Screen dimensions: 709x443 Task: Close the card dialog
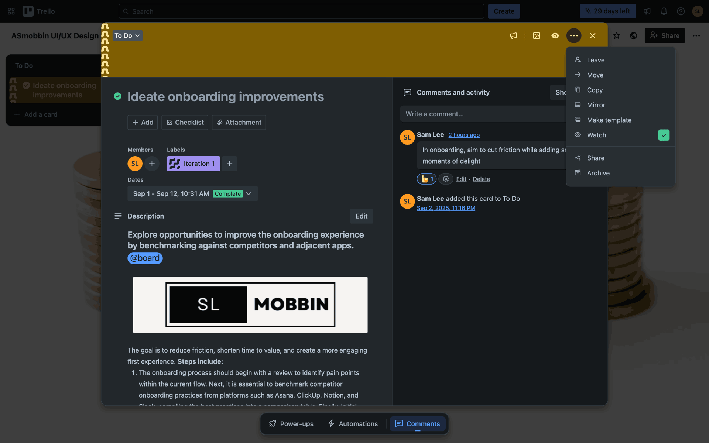pos(593,36)
